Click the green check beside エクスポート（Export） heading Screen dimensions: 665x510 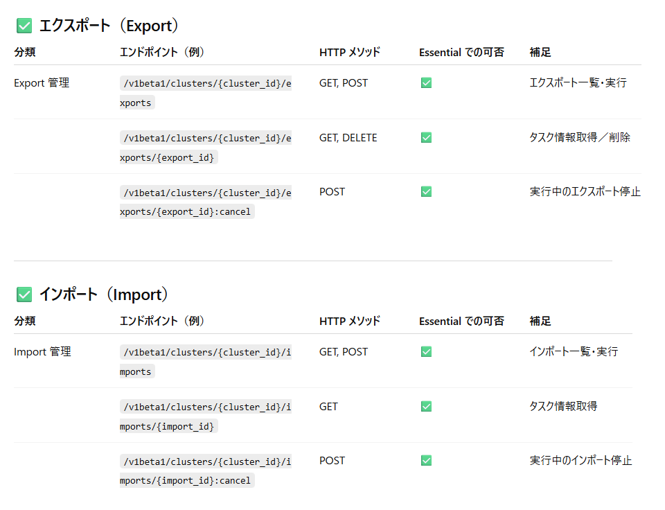pos(24,26)
